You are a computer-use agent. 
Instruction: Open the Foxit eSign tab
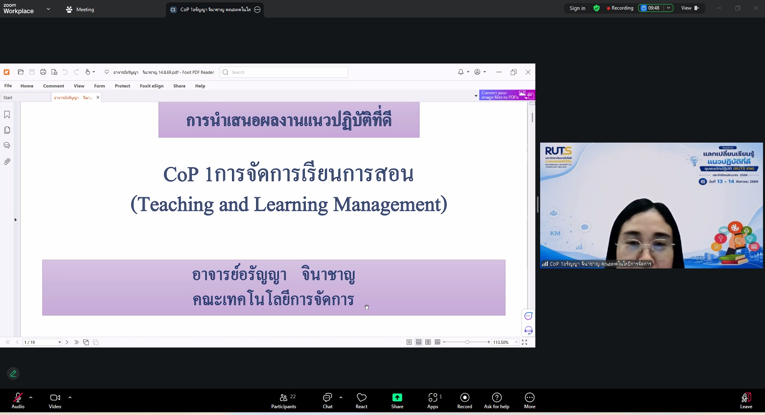click(x=152, y=86)
